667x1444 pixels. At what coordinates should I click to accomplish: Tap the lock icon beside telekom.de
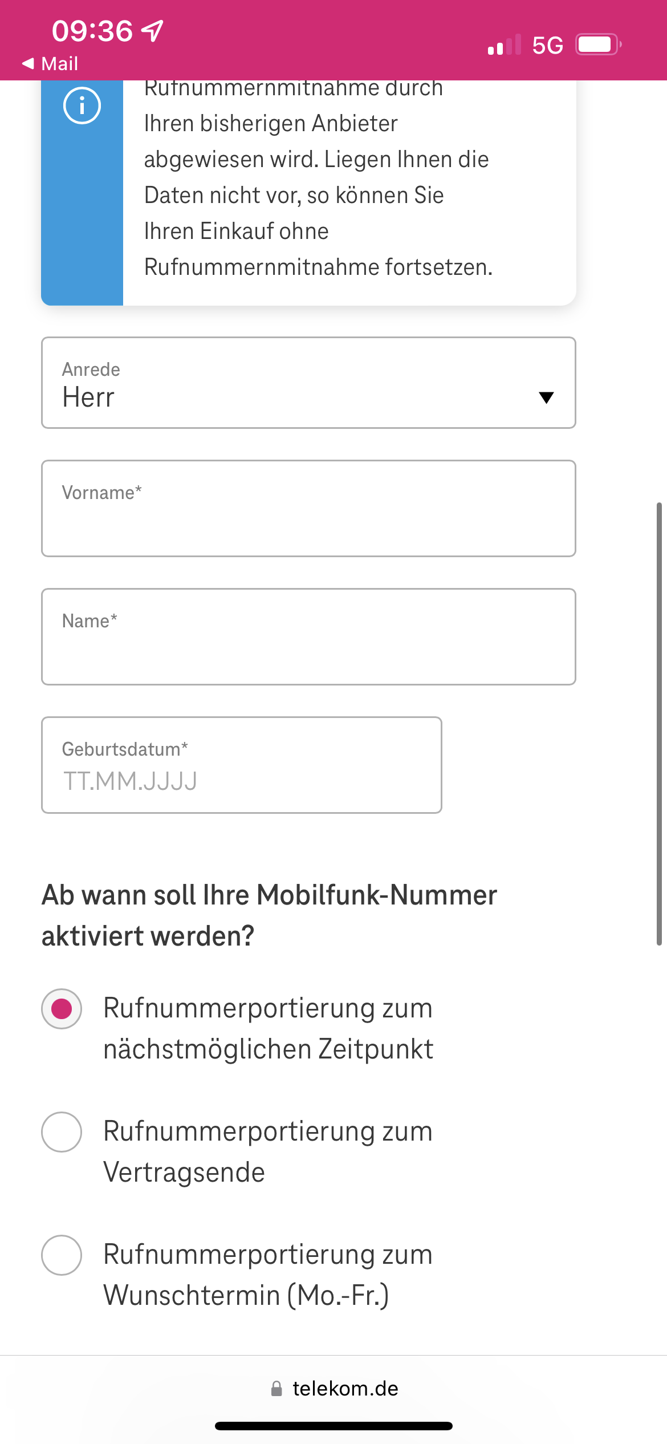[276, 1388]
